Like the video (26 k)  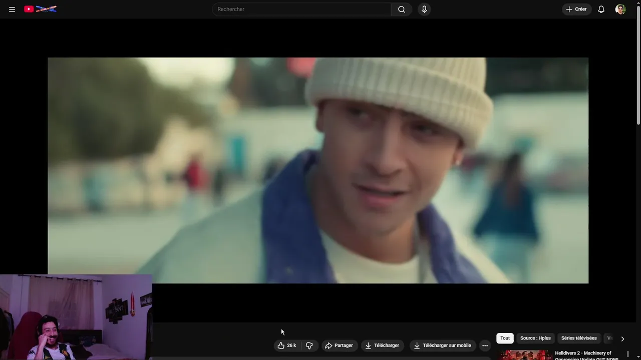(x=288, y=345)
